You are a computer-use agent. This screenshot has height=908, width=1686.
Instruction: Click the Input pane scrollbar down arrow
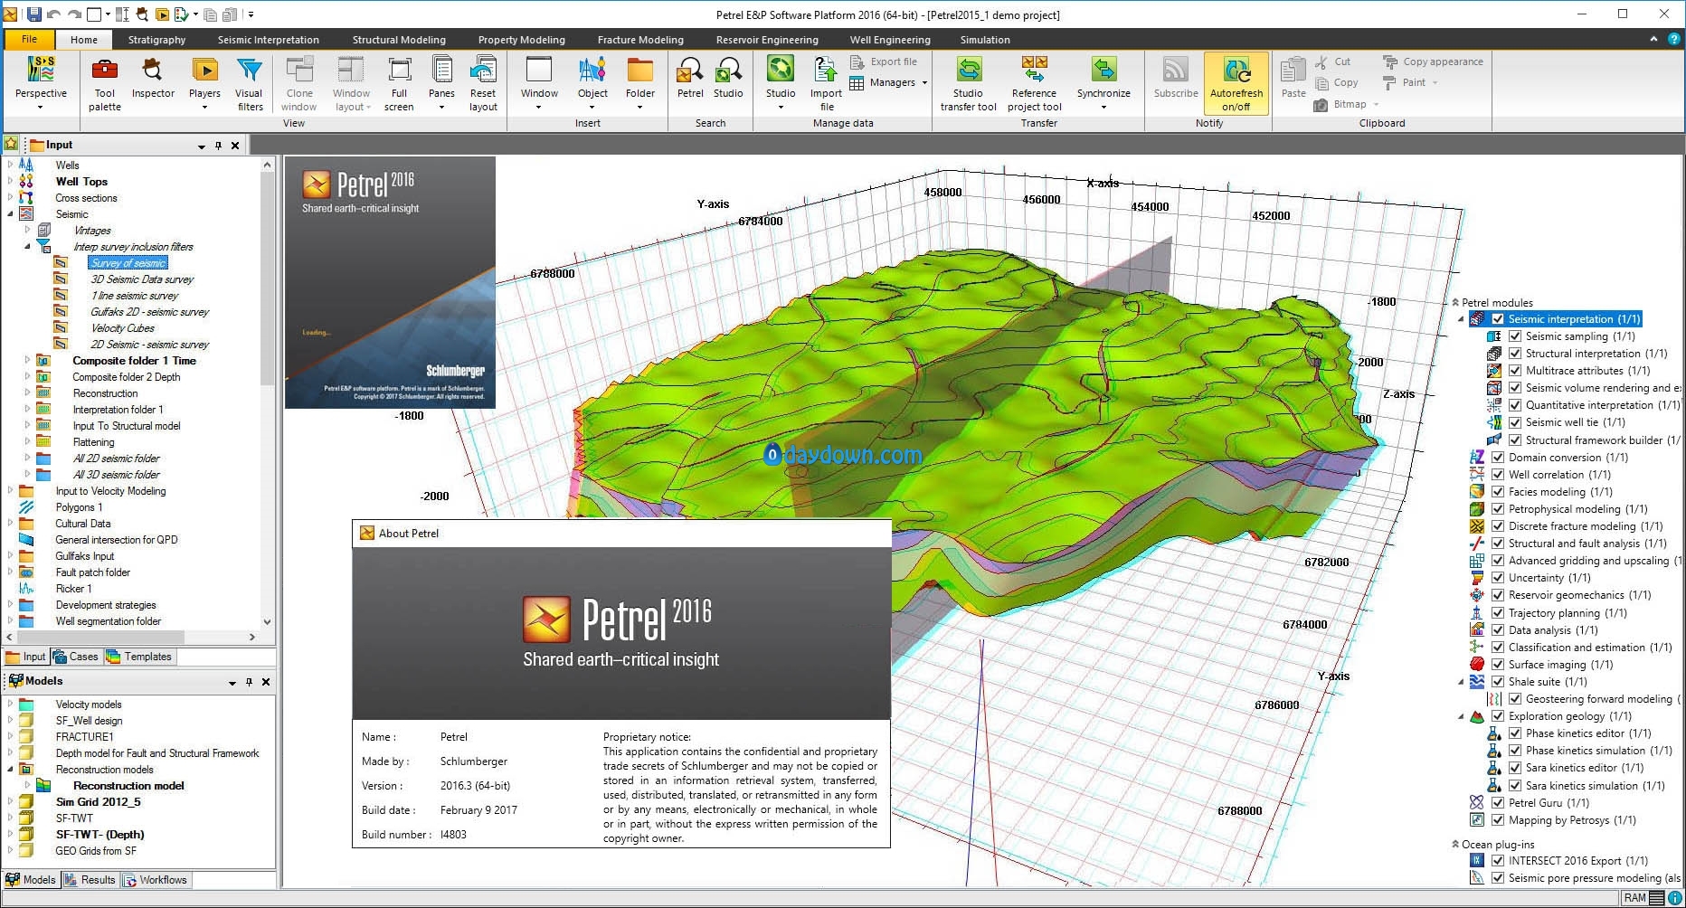click(267, 622)
